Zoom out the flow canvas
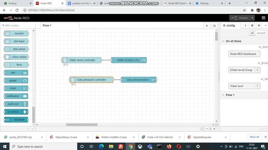268x150 pixels. coord(207,129)
